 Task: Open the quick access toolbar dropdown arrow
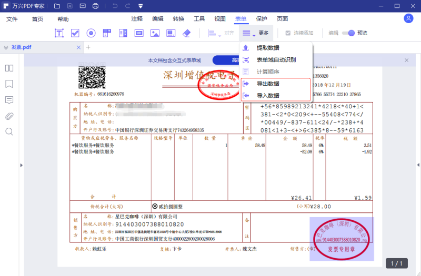[141, 6]
